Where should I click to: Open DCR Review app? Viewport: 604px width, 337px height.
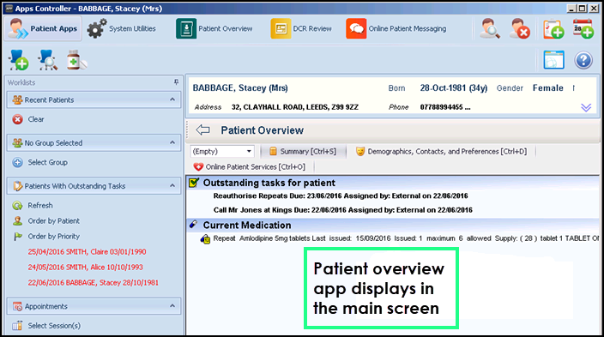tap(301, 28)
